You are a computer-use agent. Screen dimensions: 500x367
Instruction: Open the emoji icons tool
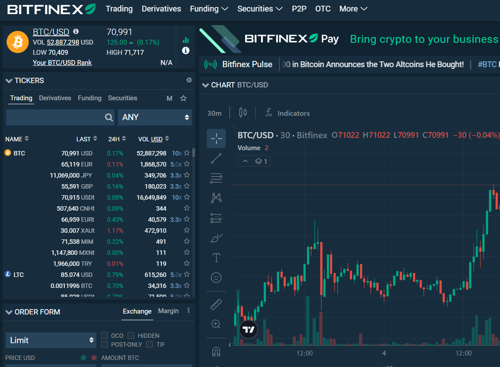(216, 277)
